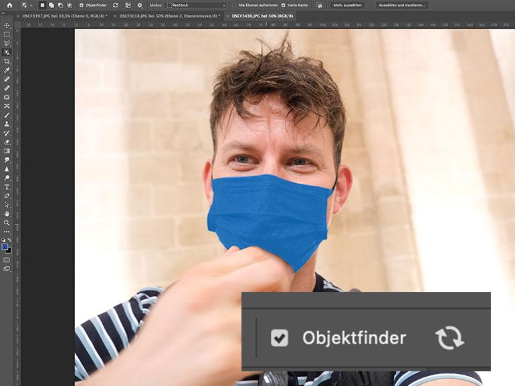
Task: Open the black background color swatch
Action: coord(9,251)
